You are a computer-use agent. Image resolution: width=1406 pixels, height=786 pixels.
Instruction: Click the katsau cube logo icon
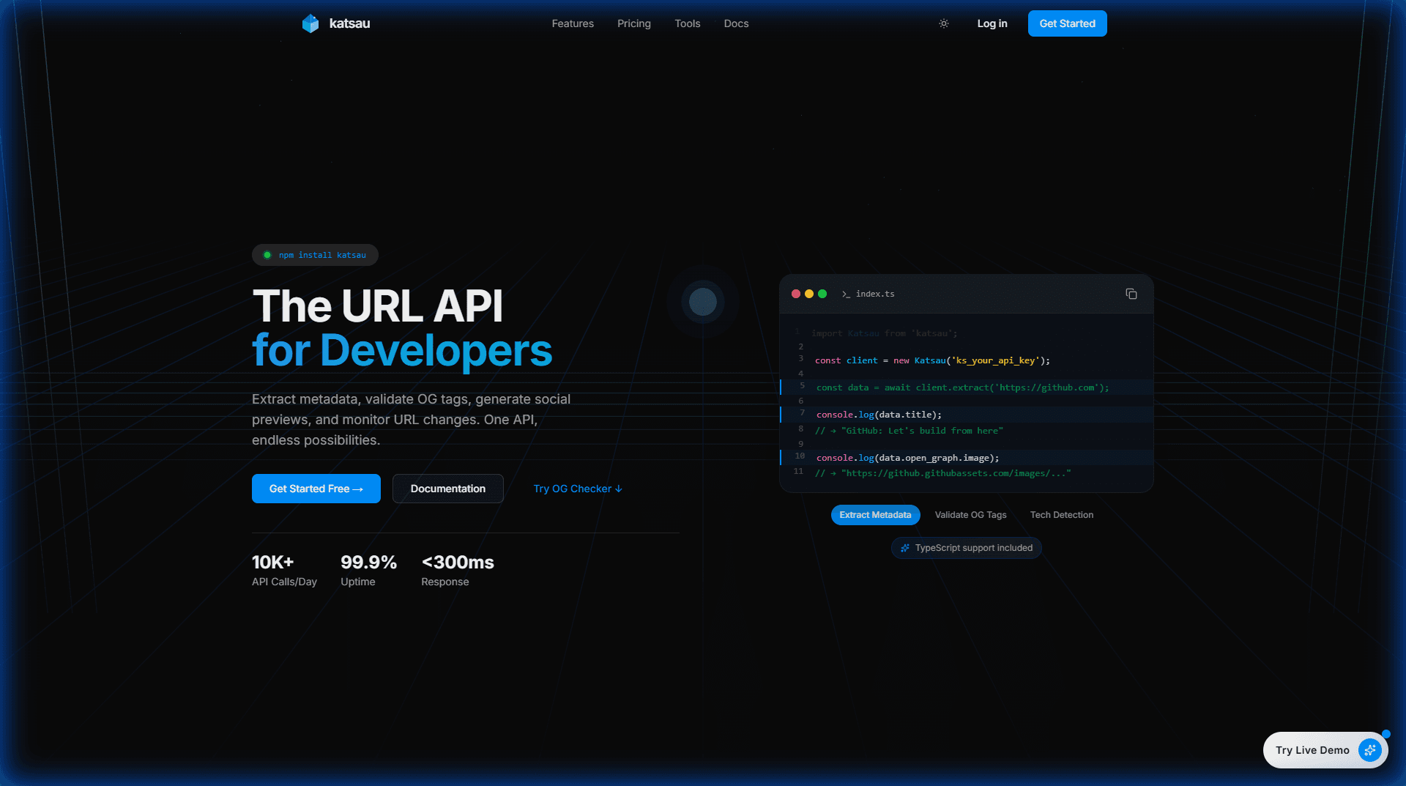click(310, 23)
